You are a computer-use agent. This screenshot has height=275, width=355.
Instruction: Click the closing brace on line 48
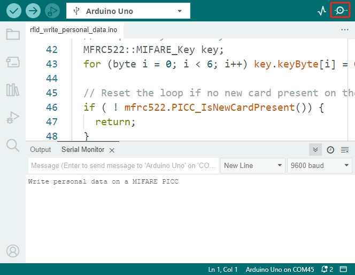tap(86, 136)
